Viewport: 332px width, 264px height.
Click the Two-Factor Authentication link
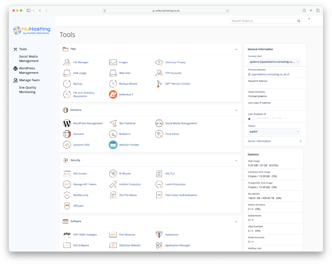click(181, 195)
